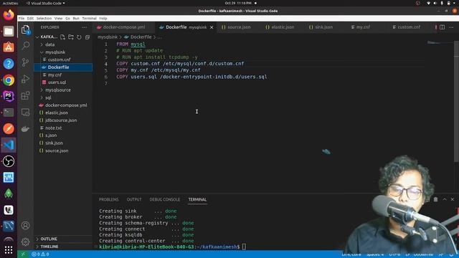
Task: Collapse all folders in Explorer
Action: [87, 37]
